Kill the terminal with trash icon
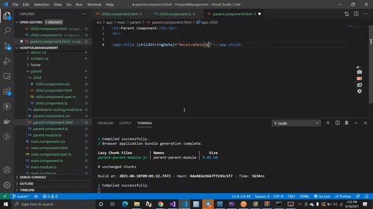This screenshot has height=209, width=373. pos(347,122)
